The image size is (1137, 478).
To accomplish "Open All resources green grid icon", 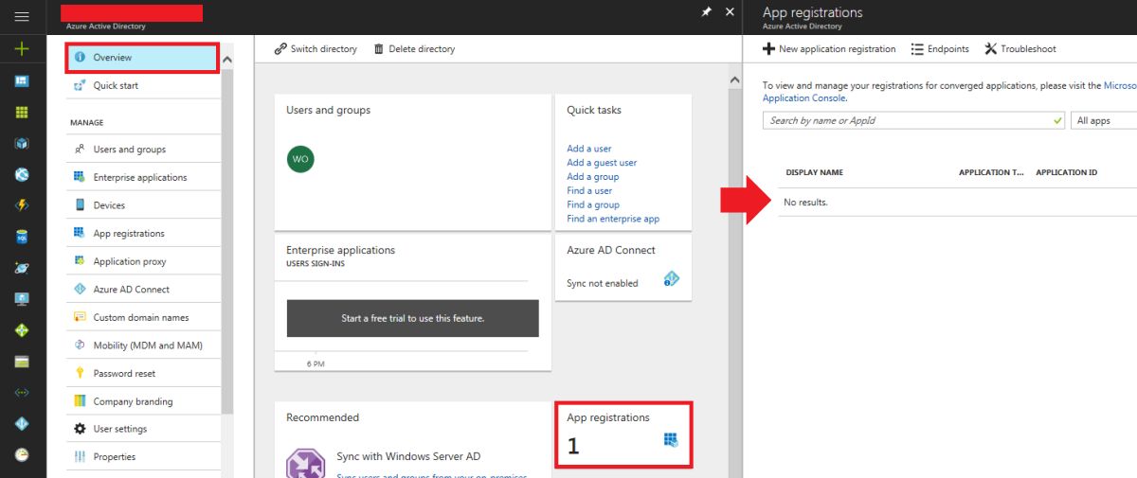I will click(x=22, y=112).
